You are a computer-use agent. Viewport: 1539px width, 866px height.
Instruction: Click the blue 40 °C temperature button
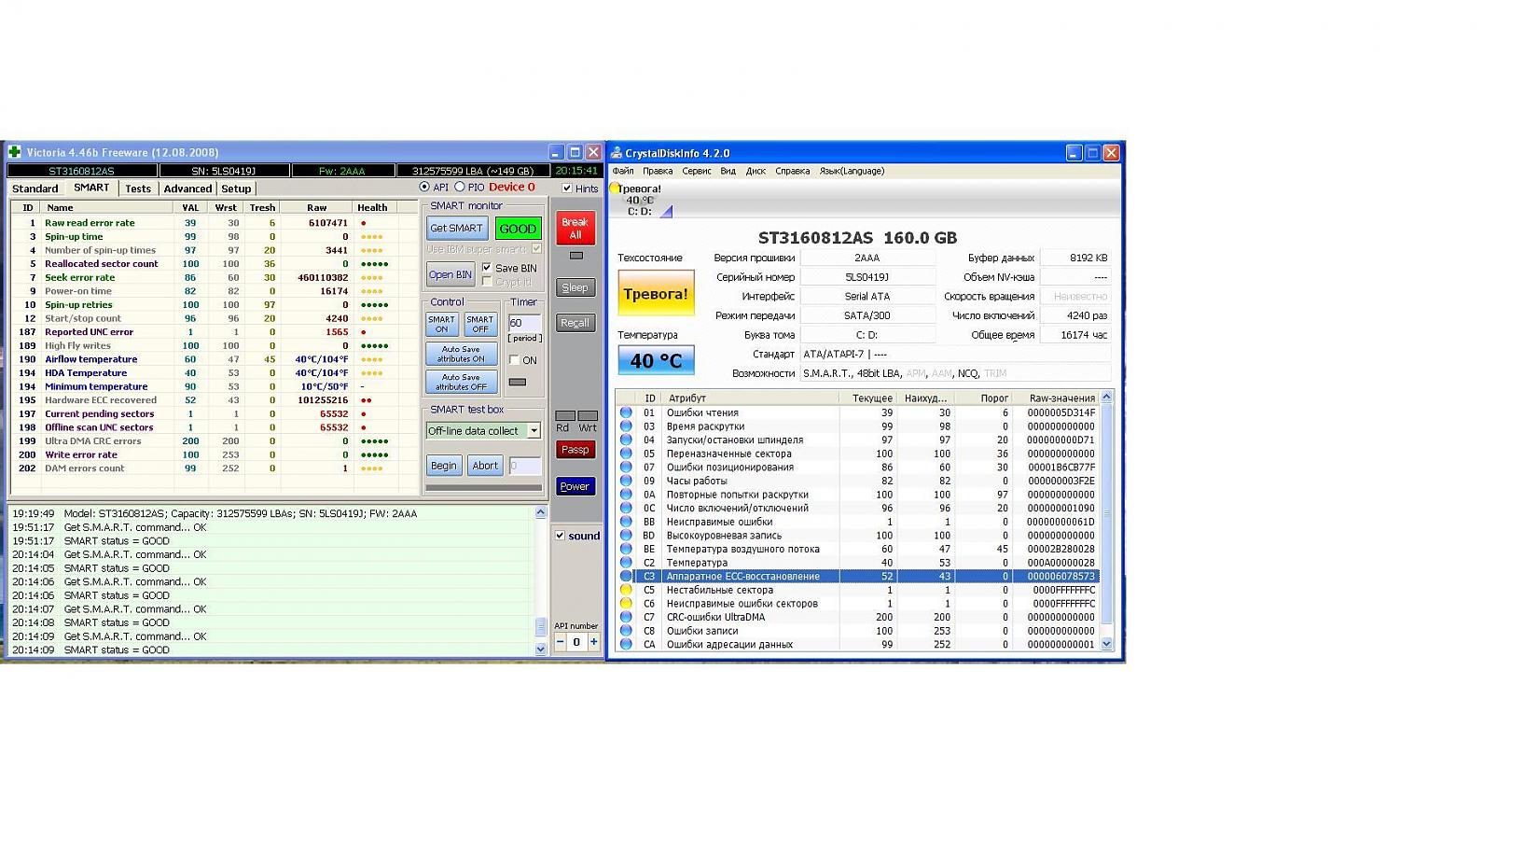[656, 360]
